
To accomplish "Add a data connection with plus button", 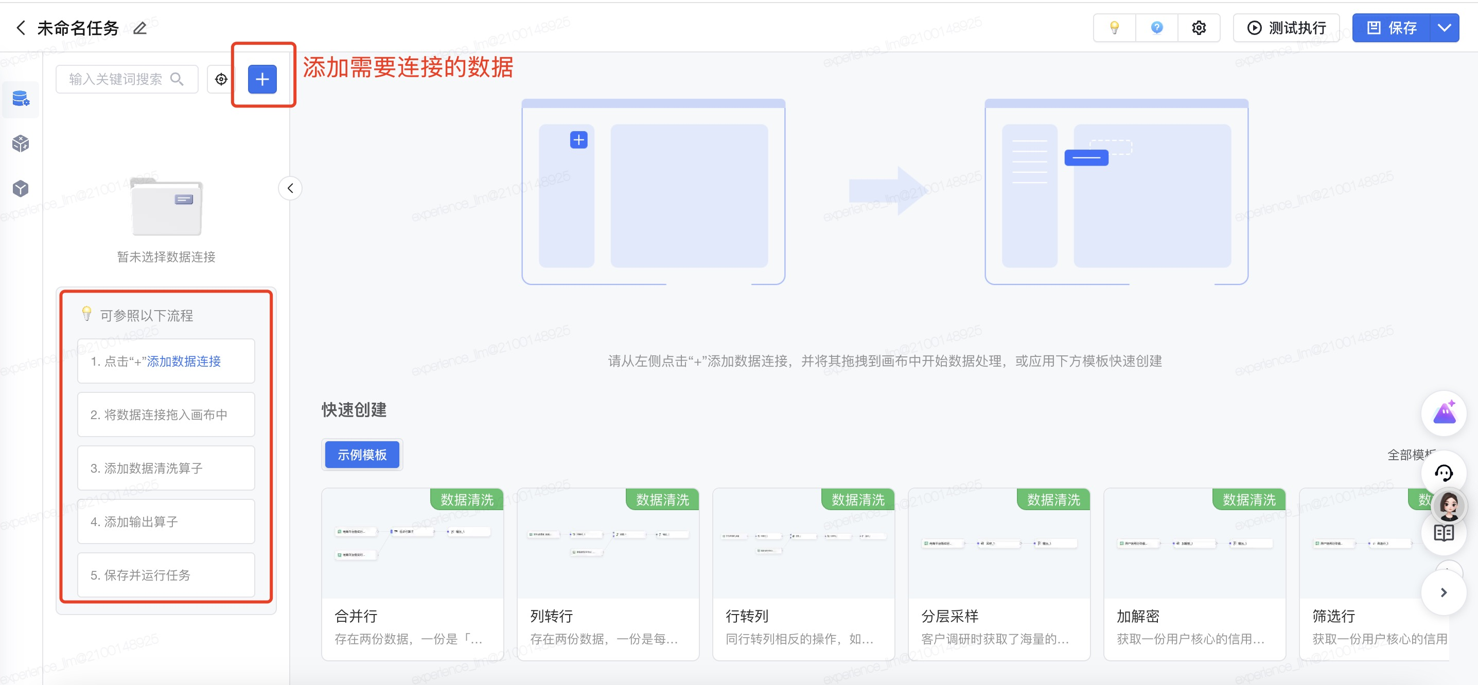I will (262, 79).
